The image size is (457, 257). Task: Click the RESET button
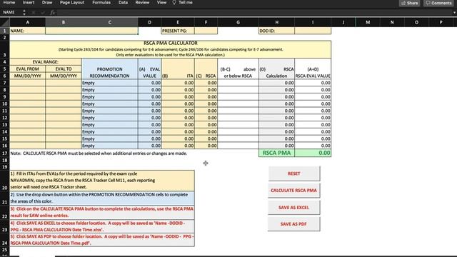point(293,173)
